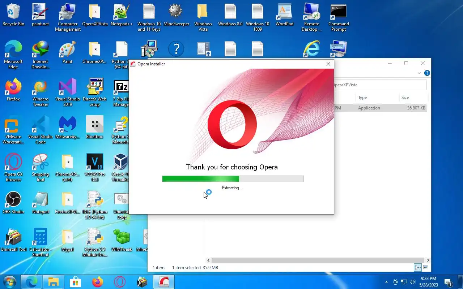Open Internet Download Manager shortcut
This screenshot has height=289, width=463.
40,55
